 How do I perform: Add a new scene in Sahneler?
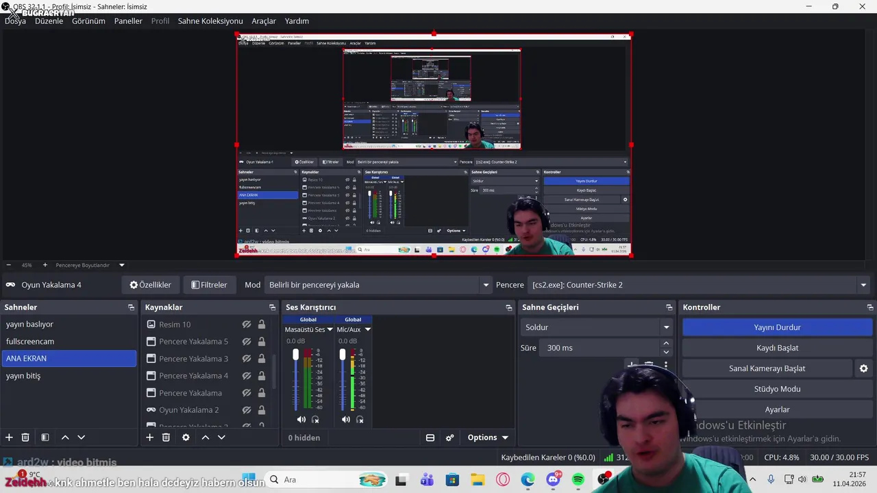coord(9,438)
